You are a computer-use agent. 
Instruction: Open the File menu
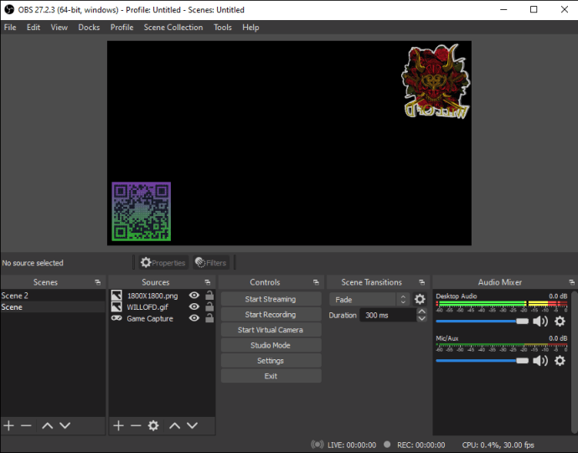10,28
